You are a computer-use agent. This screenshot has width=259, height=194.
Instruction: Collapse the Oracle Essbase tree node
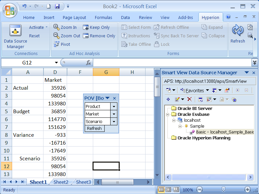168,115
